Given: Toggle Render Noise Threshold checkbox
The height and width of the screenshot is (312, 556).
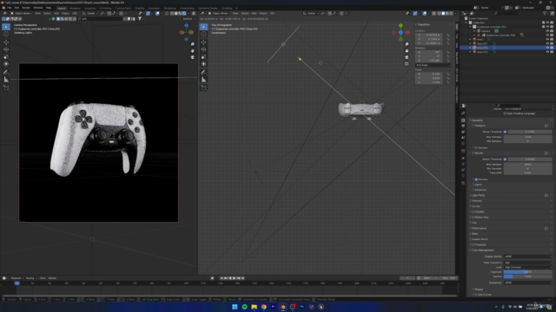Looking at the screenshot, I should (505, 159).
